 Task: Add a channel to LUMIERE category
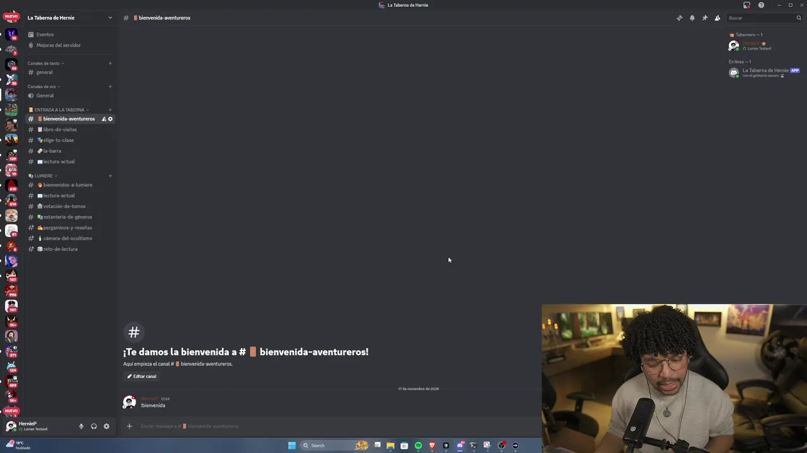click(x=110, y=176)
